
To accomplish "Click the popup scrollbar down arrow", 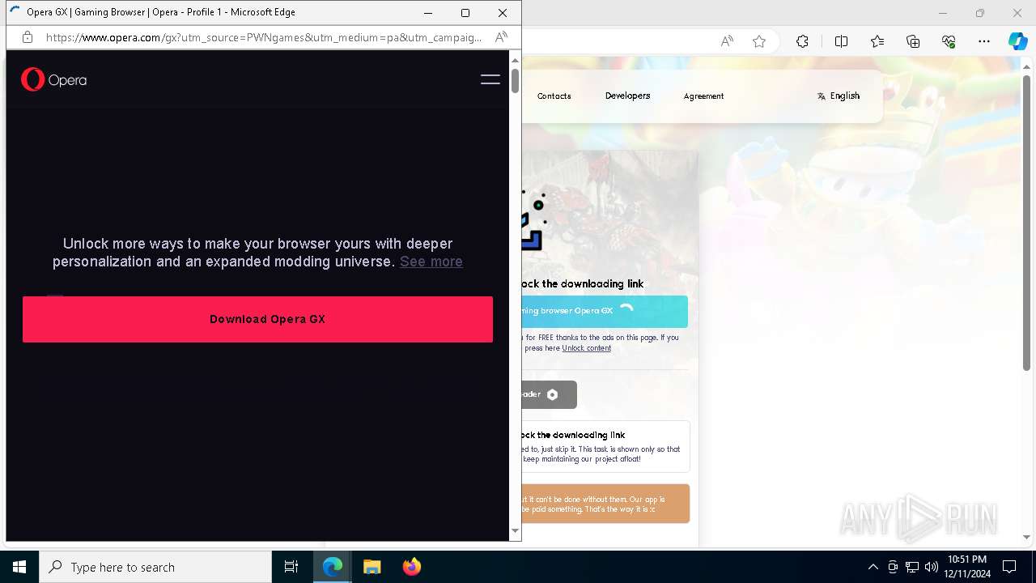I will 515,531.
